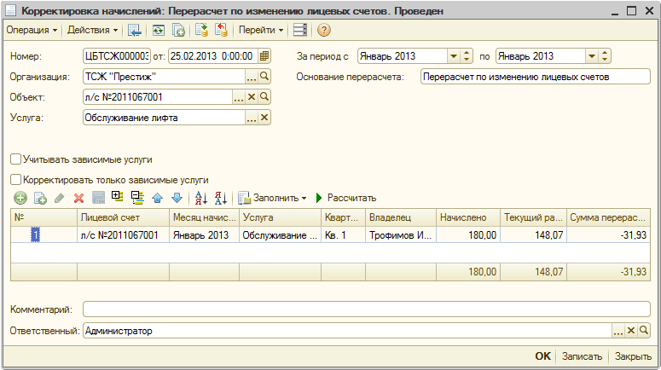Move the row up with blue arrow
Screen dimensions: 661x370
coord(157,198)
